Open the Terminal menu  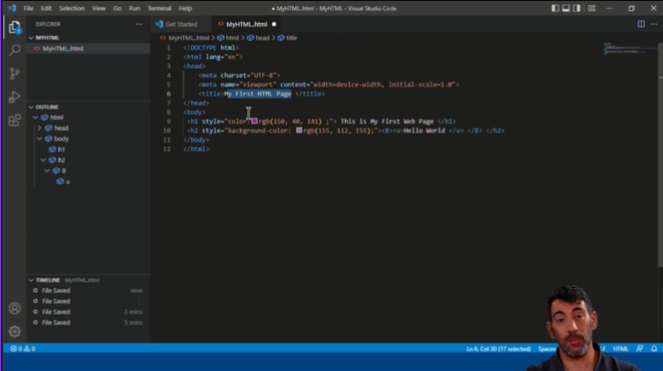158,8
